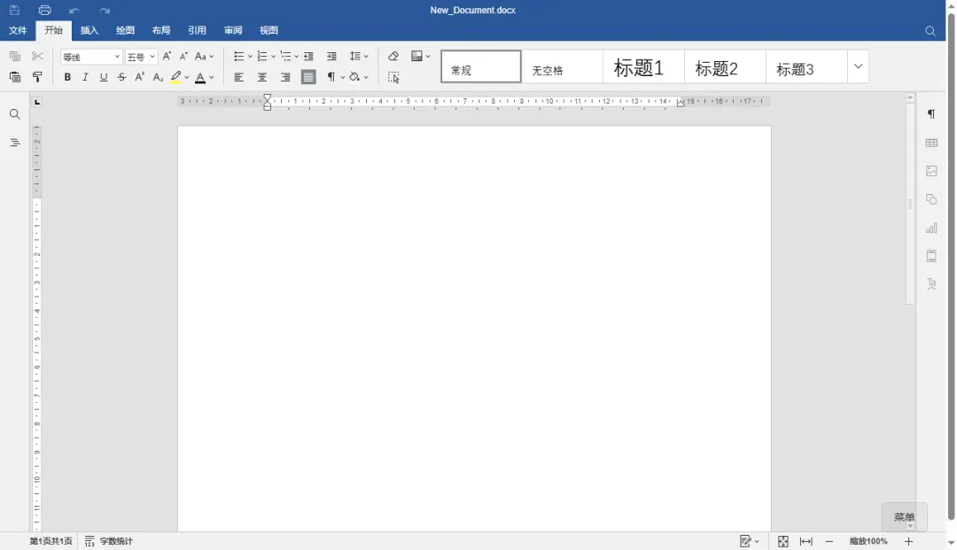Image resolution: width=957 pixels, height=550 pixels.
Task: Click the print icon in title bar
Action: point(44,11)
